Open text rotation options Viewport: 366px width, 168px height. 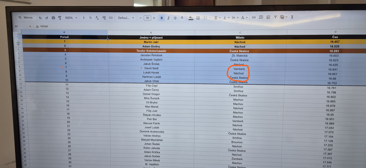point(244,18)
